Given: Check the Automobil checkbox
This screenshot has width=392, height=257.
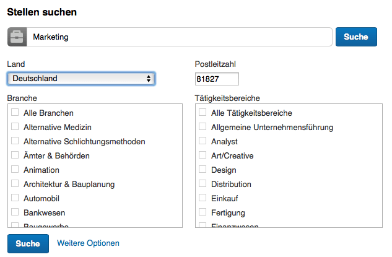Looking at the screenshot, I should [15, 198].
